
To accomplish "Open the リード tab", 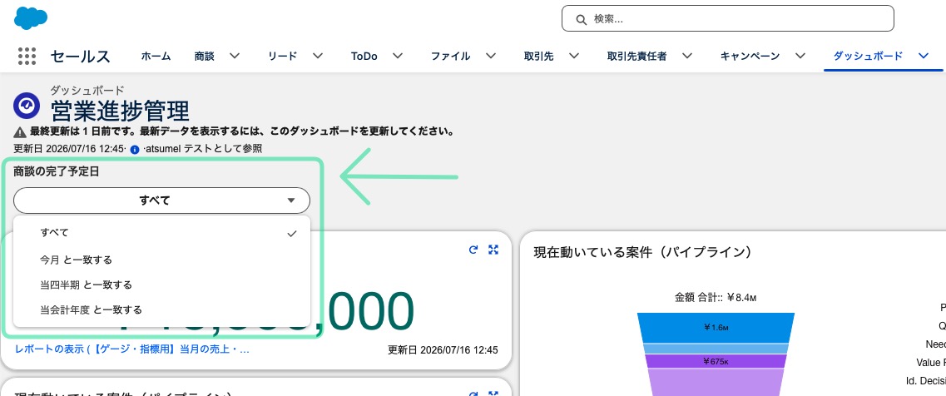I will (x=283, y=56).
